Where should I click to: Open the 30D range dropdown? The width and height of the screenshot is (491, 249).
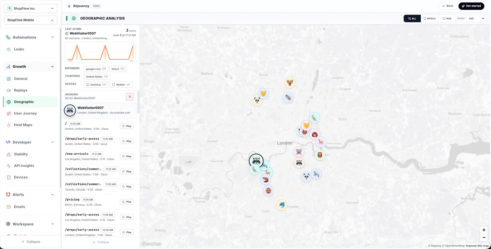(476, 18)
